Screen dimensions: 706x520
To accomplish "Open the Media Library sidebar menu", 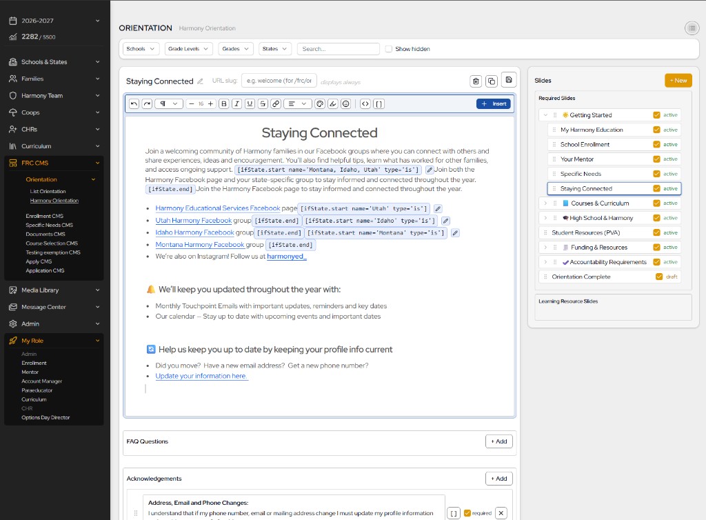I will pos(54,290).
